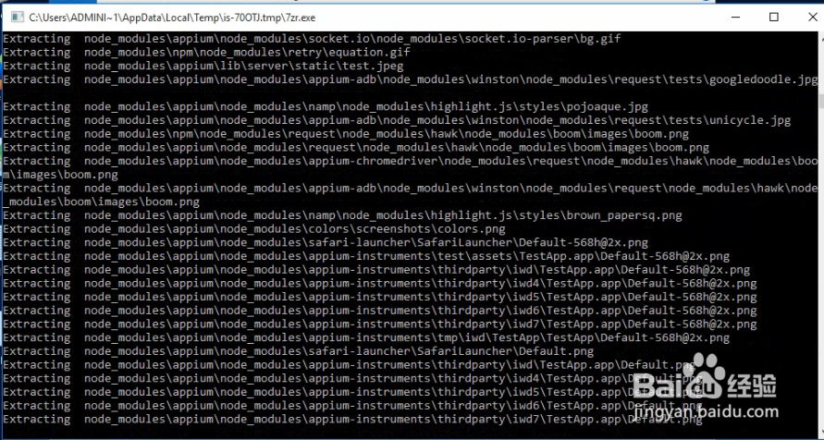Click the thirdparty\iwd\TestApp.app Default-568h@2x.png line
The height and width of the screenshot is (440, 824).
(x=376, y=270)
